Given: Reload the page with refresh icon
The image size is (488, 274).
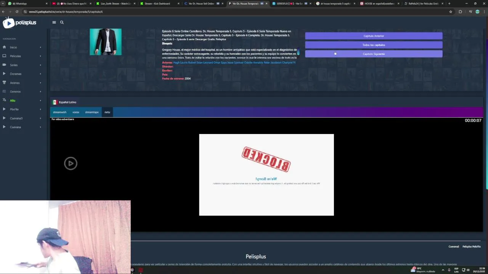Looking at the screenshot, I should [17, 12].
